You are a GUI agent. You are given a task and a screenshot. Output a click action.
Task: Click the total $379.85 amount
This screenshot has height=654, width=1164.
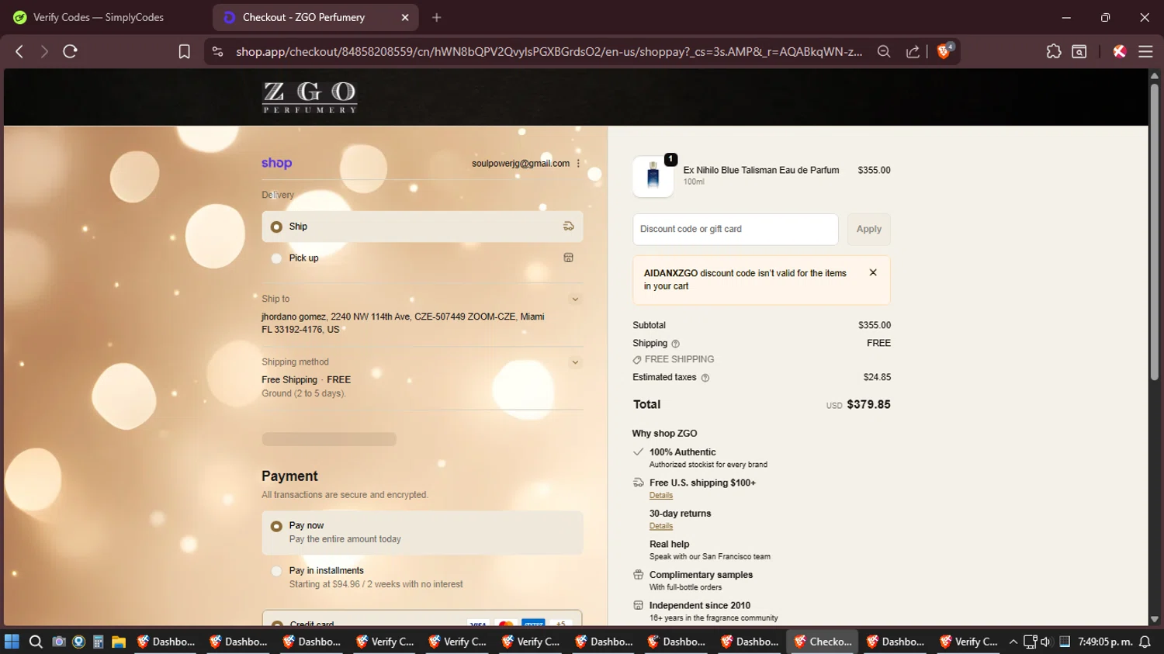tap(868, 404)
